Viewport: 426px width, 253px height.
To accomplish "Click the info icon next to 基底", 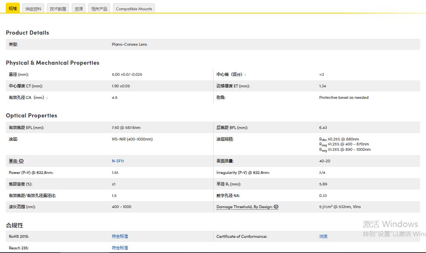I will tap(21, 161).
